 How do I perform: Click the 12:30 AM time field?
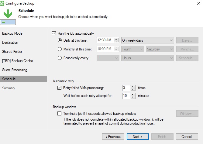[105, 40]
